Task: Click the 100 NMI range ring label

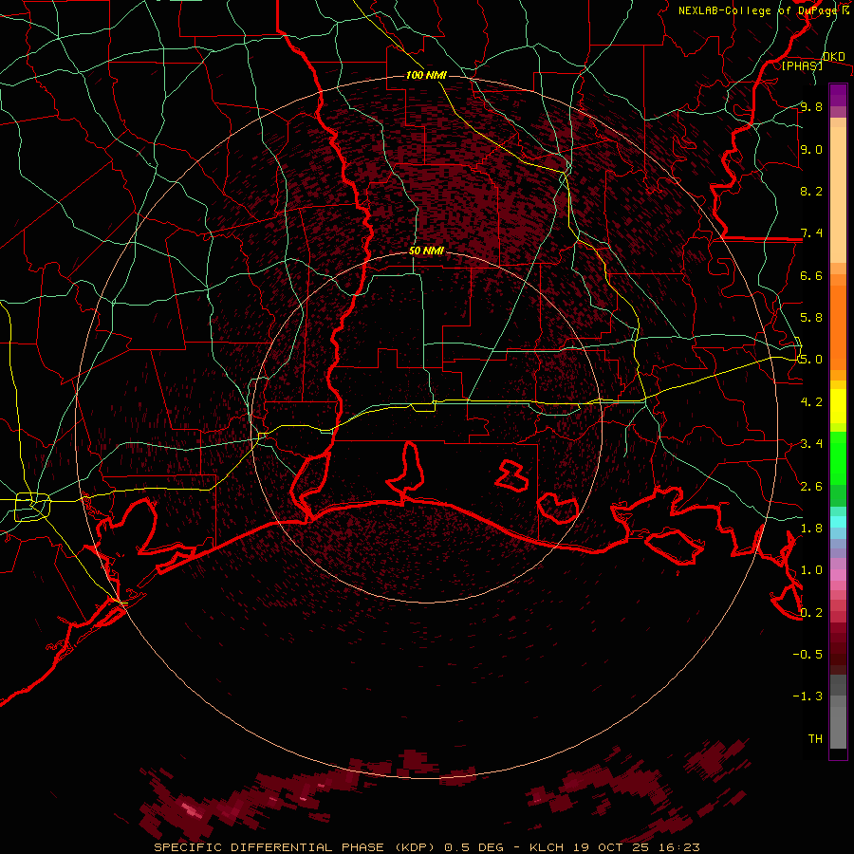Action: pos(426,75)
